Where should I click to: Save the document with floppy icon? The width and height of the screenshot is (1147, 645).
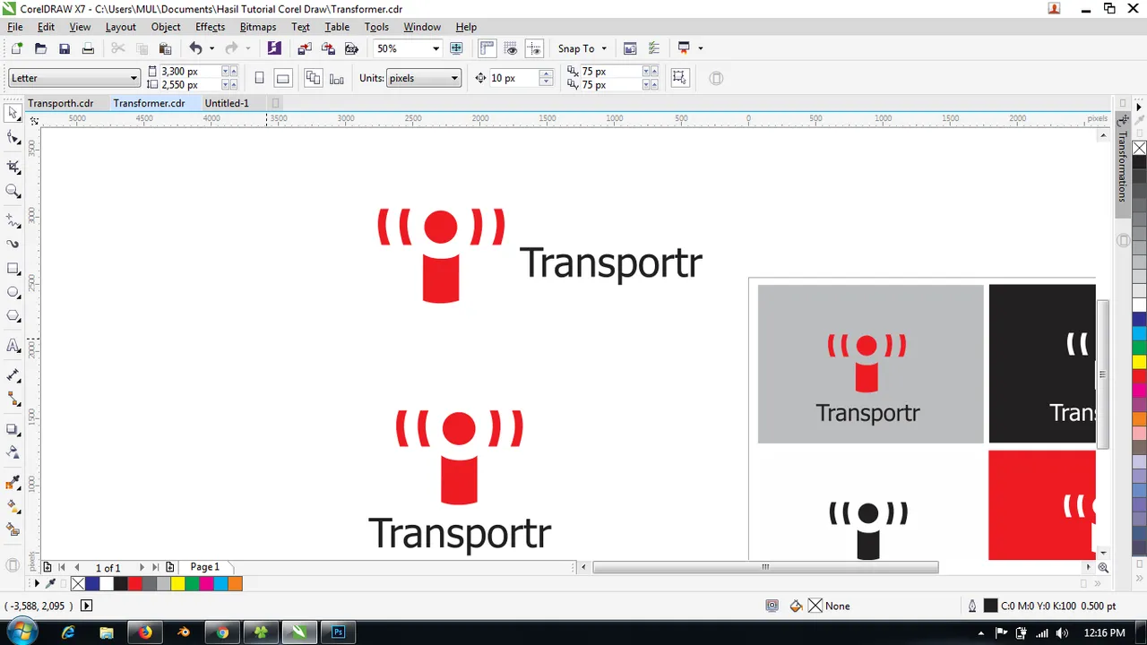point(65,48)
